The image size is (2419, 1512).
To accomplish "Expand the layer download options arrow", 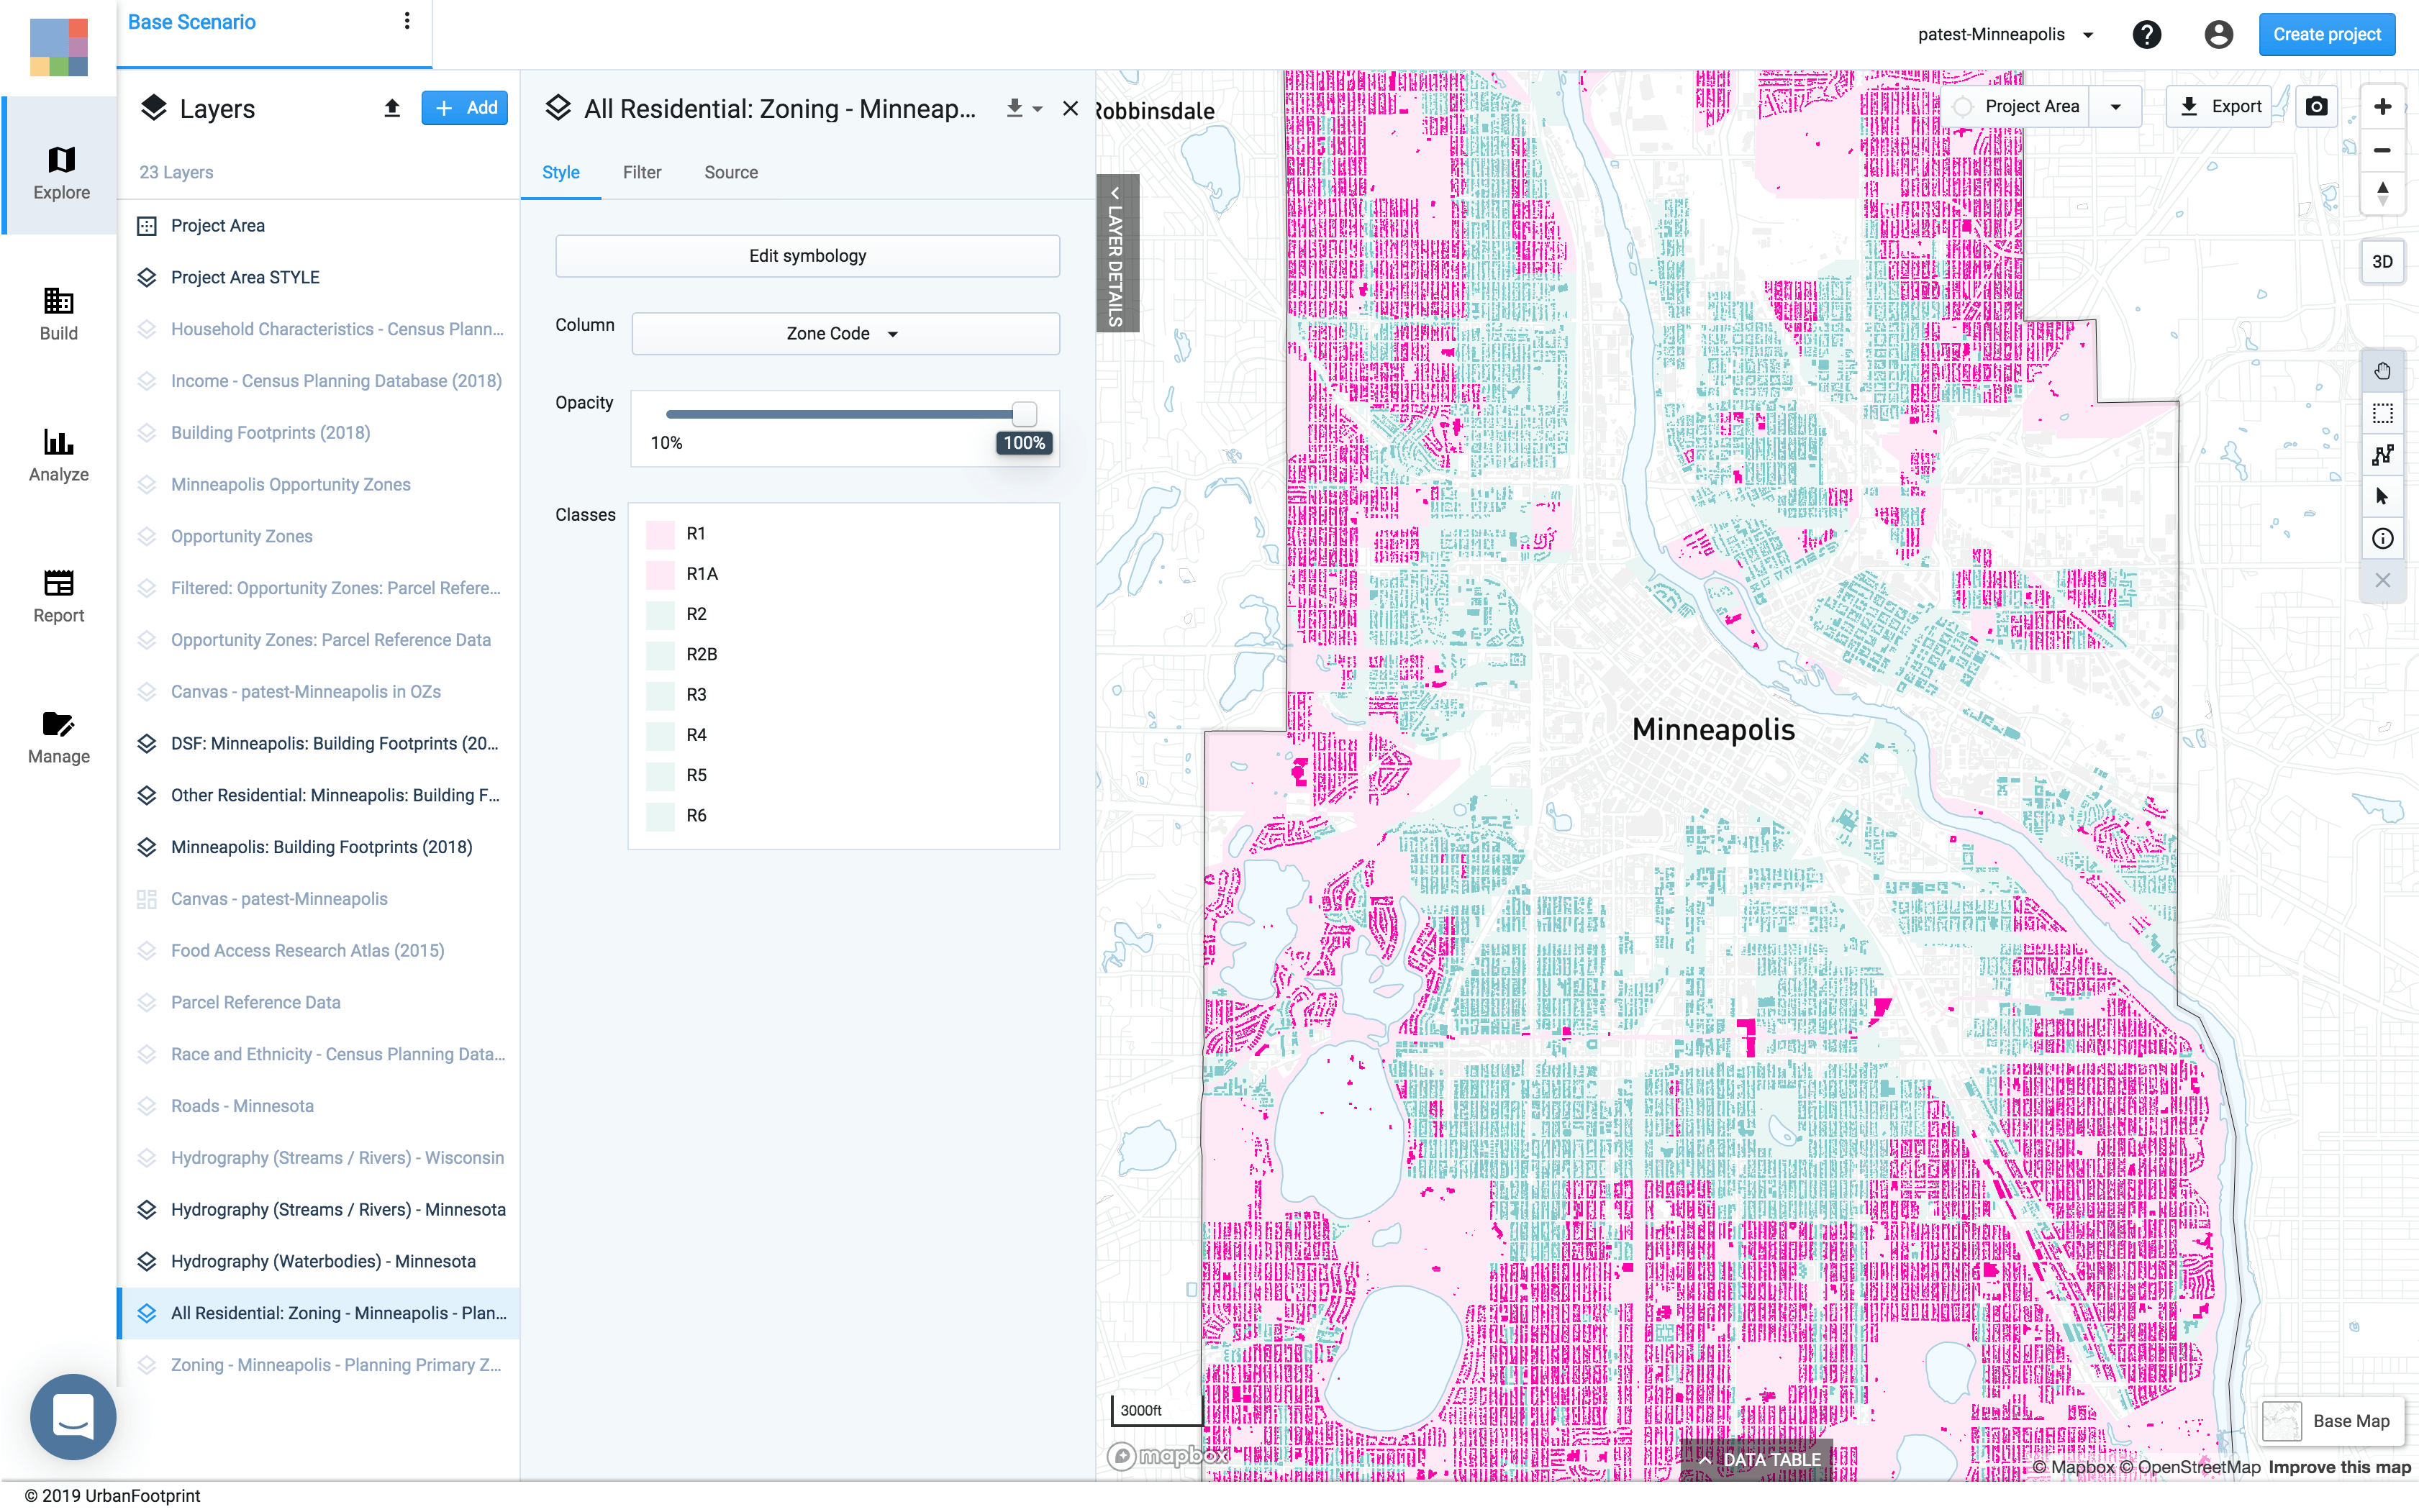I will coord(1037,108).
